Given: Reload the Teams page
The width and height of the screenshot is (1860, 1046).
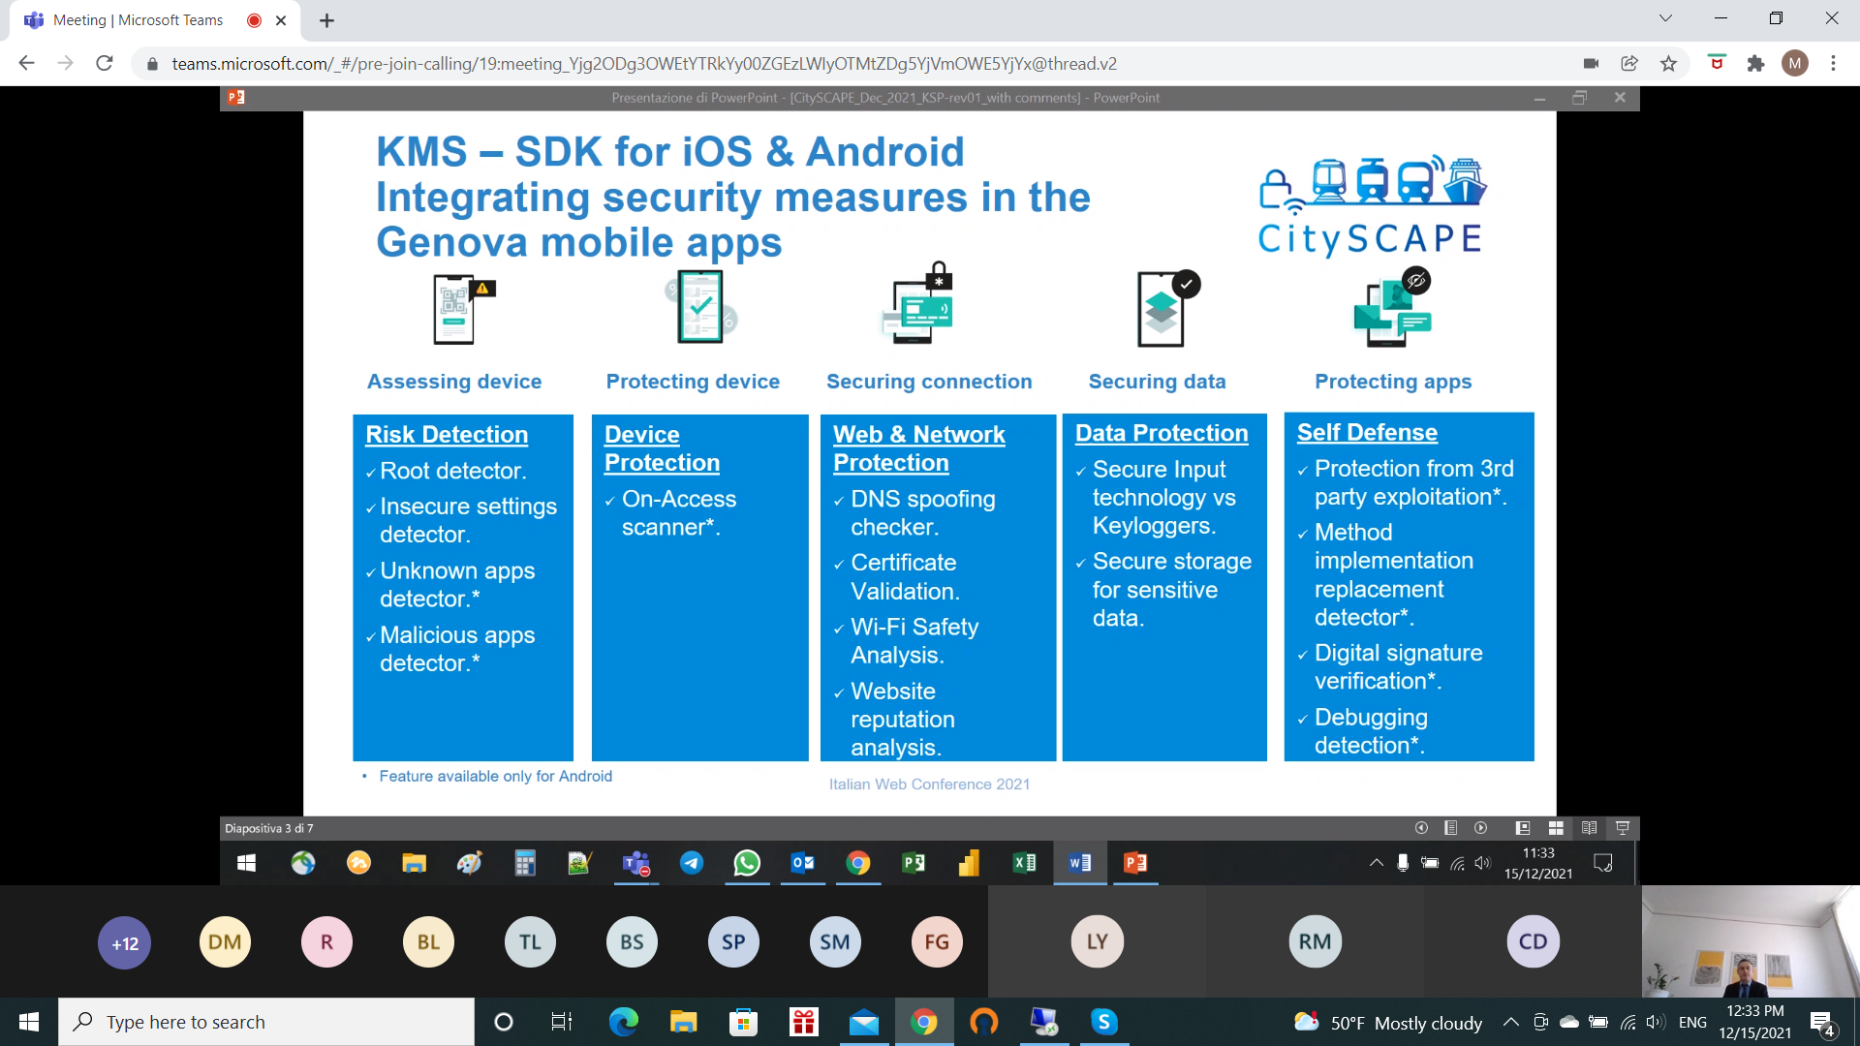Looking at the screenshot, I should click(105, 64).
